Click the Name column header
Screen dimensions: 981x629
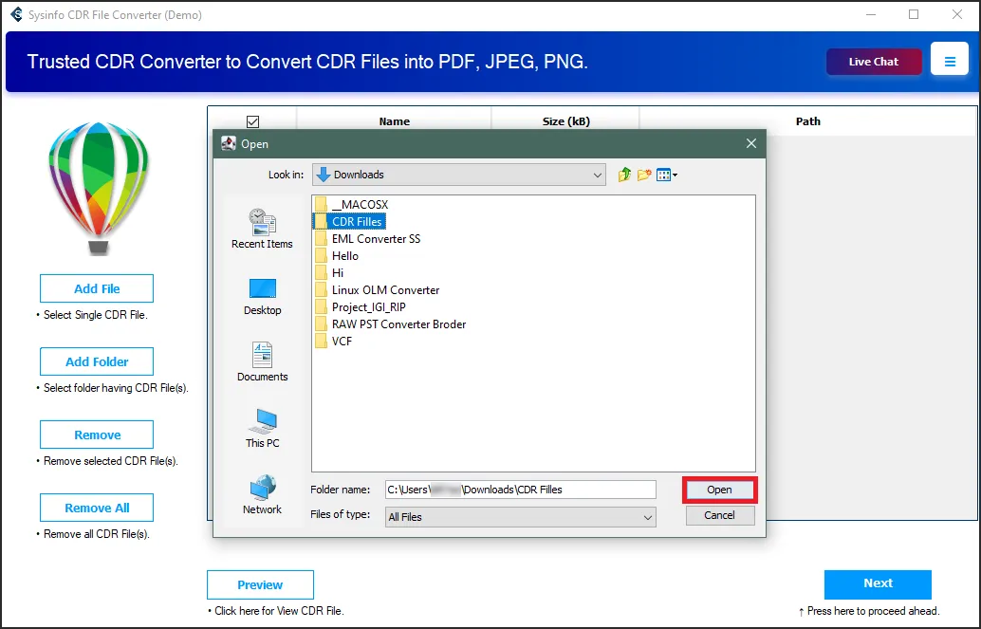[x=394, y=121]
